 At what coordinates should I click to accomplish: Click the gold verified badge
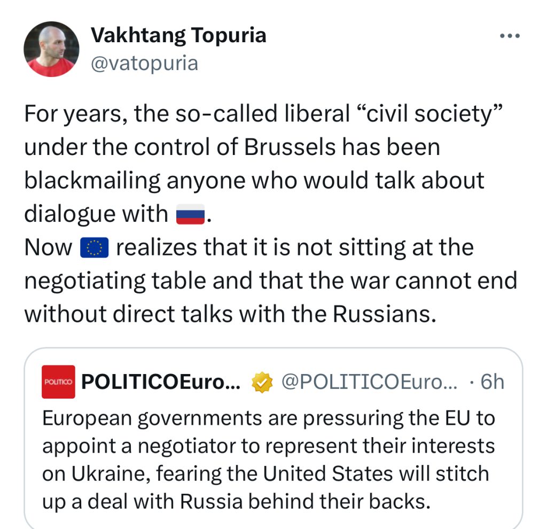coord(263,383)
